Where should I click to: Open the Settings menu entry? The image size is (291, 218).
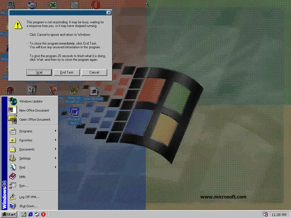(33, 158)
